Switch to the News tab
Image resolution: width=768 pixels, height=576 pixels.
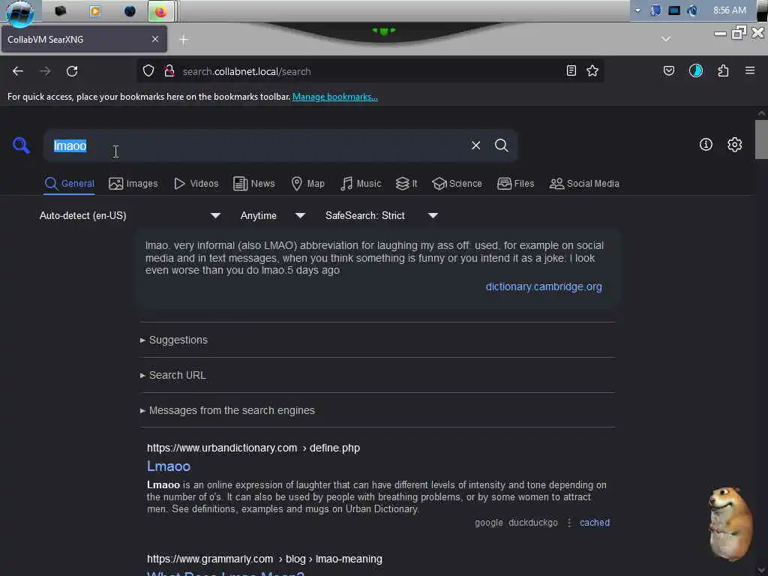tap(253, 184)
